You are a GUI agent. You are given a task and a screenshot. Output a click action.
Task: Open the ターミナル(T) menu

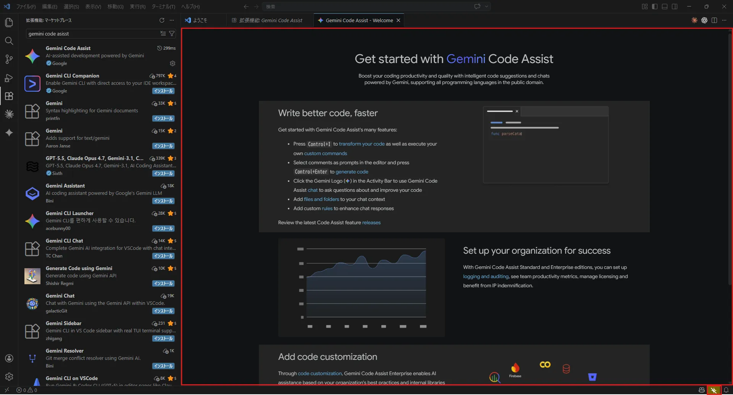[163, 6]
